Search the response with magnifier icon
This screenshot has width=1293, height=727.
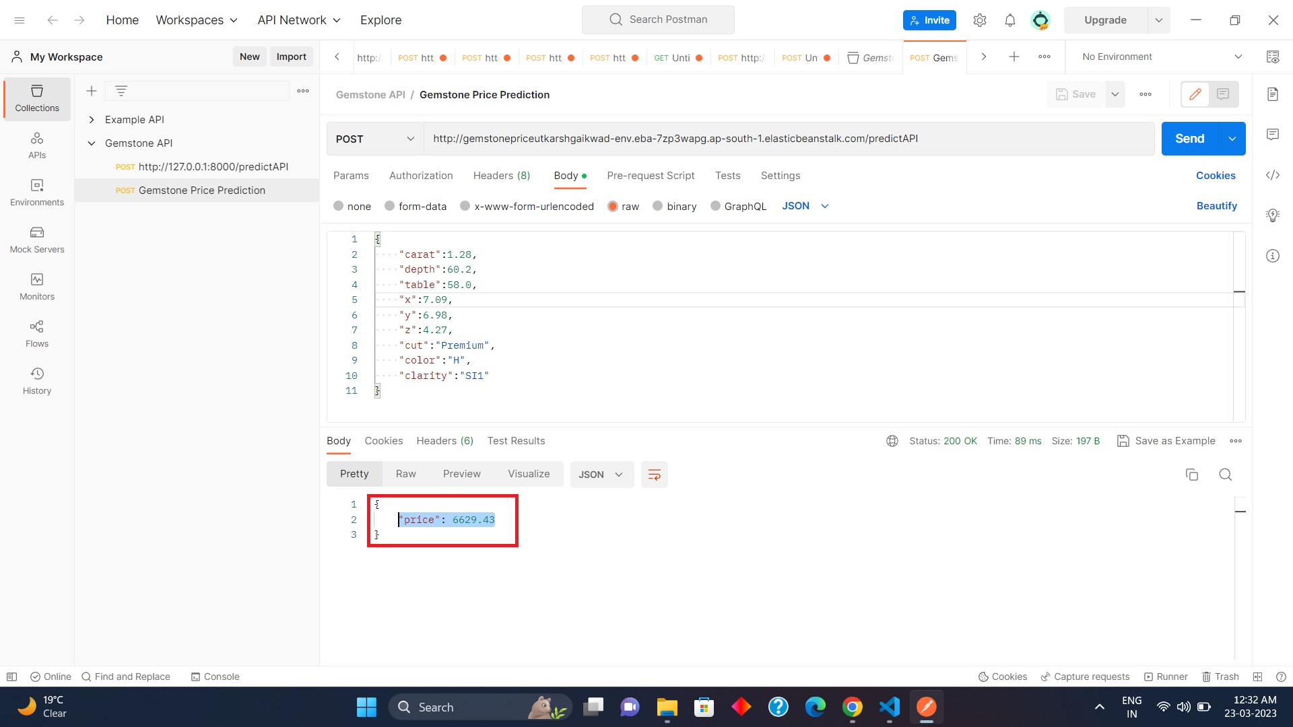[1225, 475]
